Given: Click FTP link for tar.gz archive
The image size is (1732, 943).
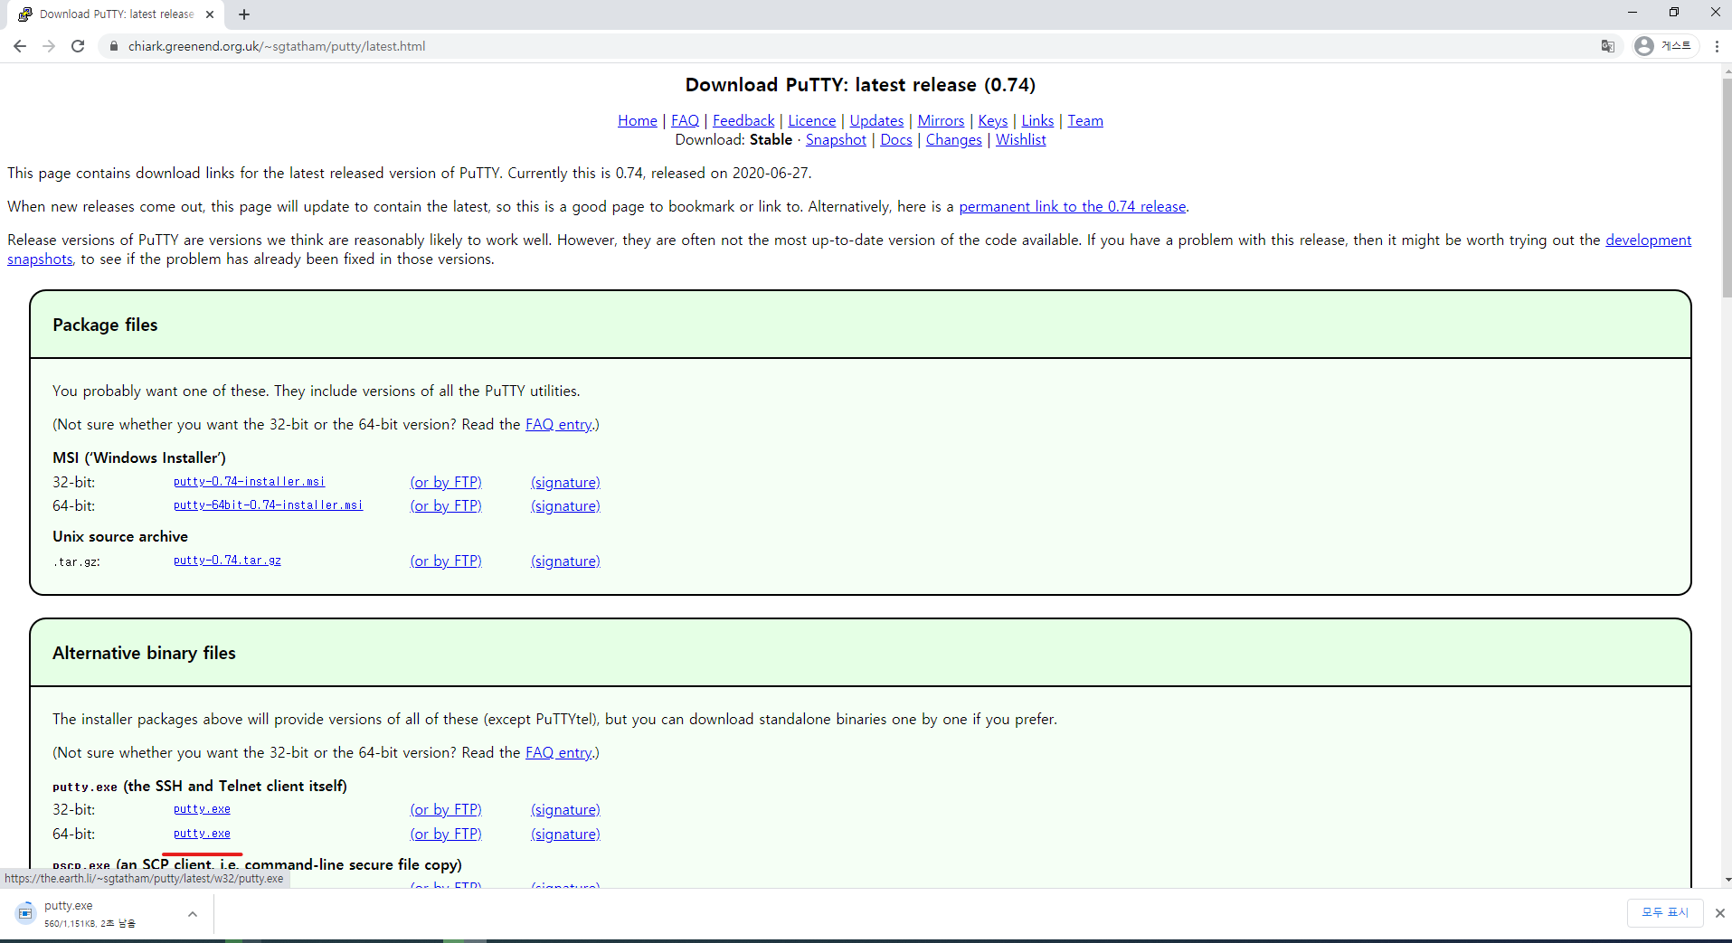Looking at the screenshot, I should [446, 561].
